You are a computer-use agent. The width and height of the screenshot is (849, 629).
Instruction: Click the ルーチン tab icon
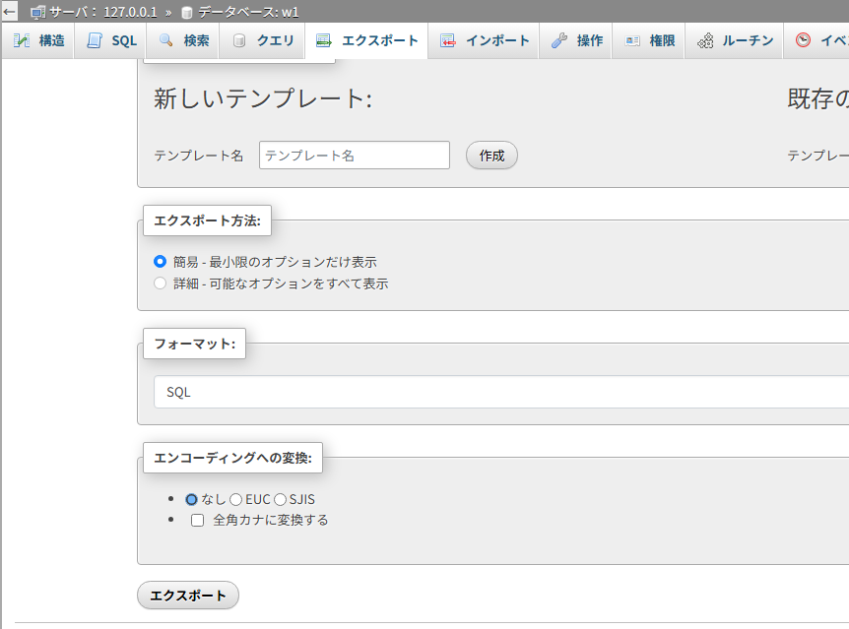pyautogui.click(x=705, y=41)
